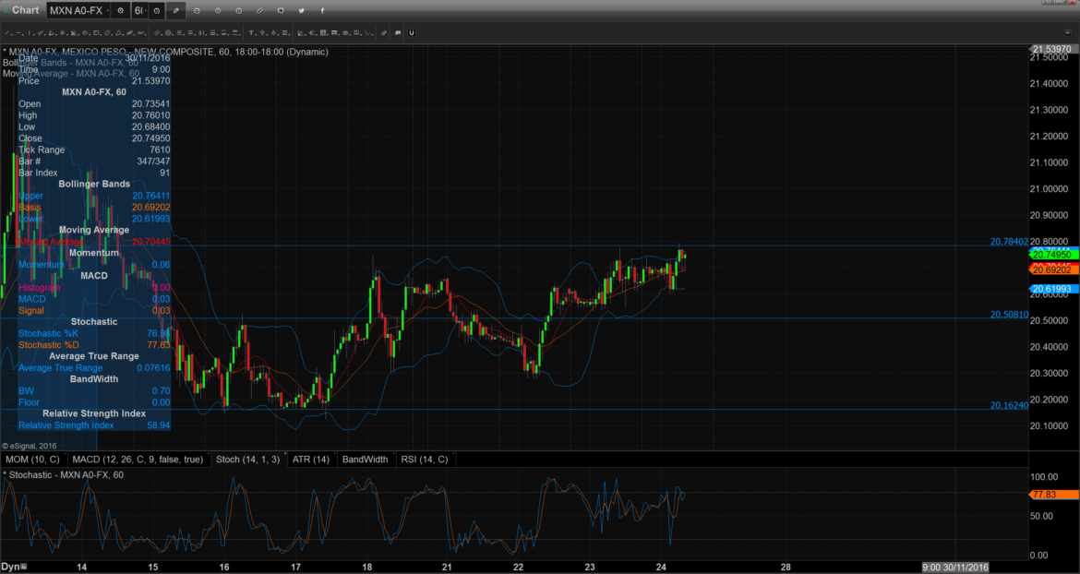Select the vertical line drawing tool

[29, 32]
